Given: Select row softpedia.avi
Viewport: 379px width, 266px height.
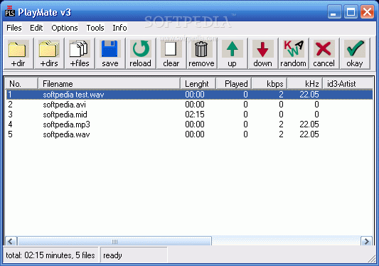Looking at the screenshot, I should (x=189, y=105).
